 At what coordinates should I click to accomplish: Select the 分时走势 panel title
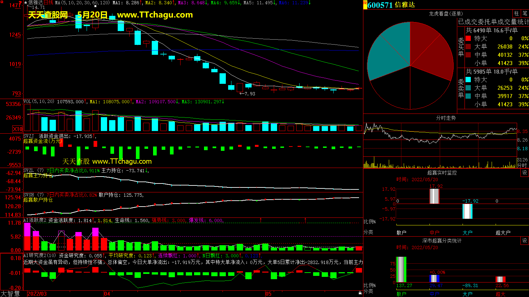pyautogui.click(x=446, y=118)
